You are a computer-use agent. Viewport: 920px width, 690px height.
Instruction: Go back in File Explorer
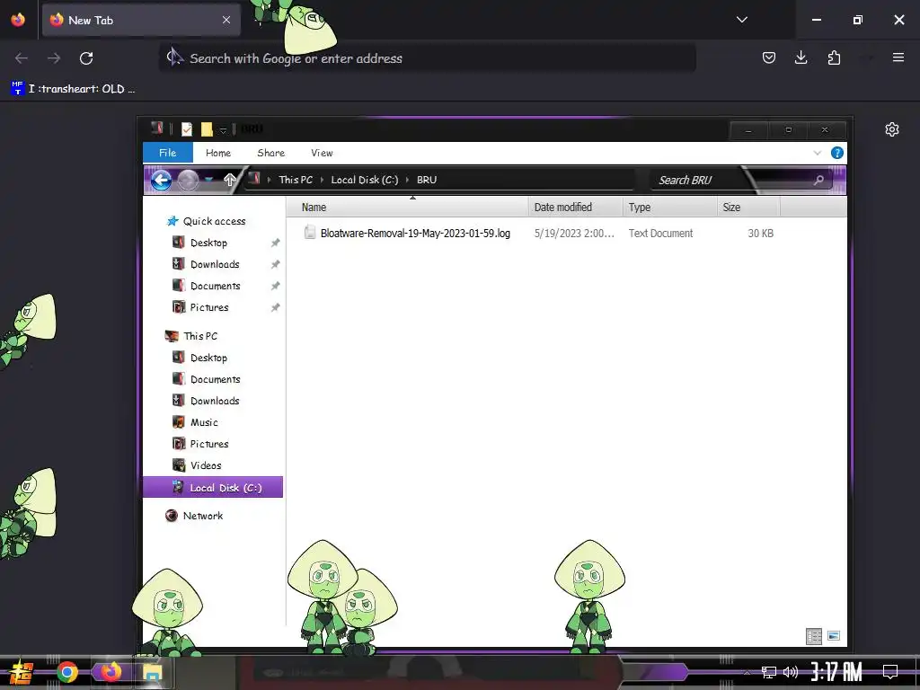(x=161, y=180)
